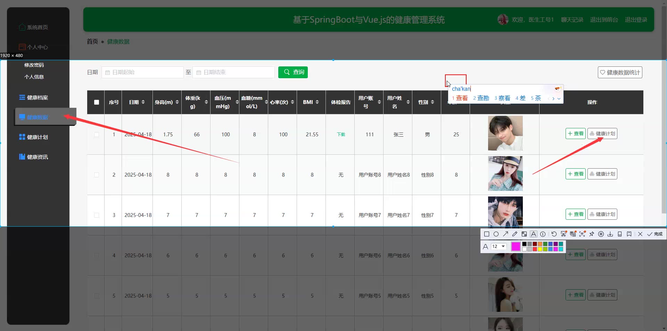
Task: Open the font size 12 dropdown
Action: pos(499,246)
